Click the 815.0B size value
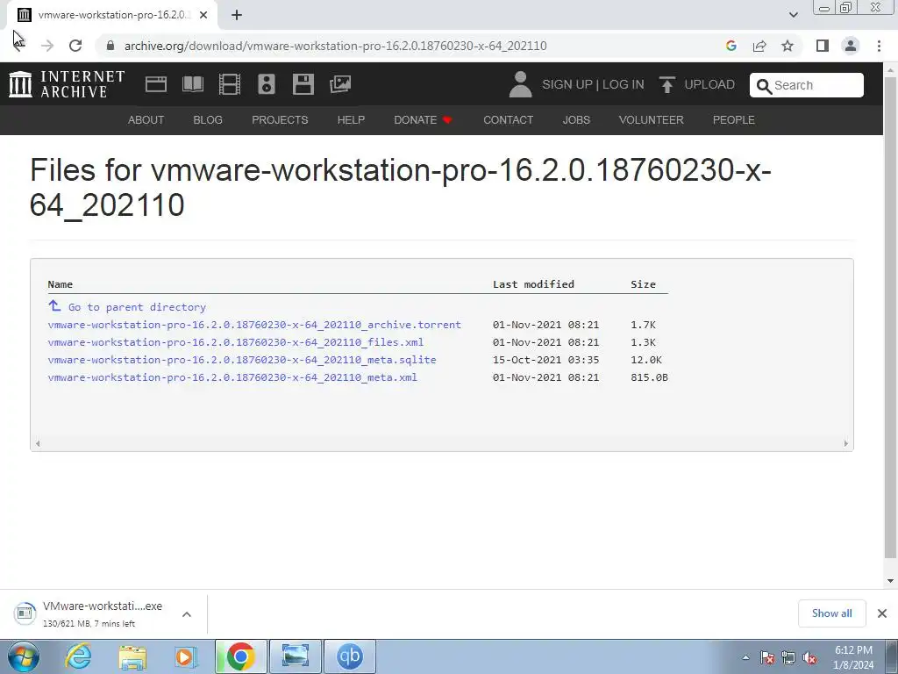 tap(650, 377)
